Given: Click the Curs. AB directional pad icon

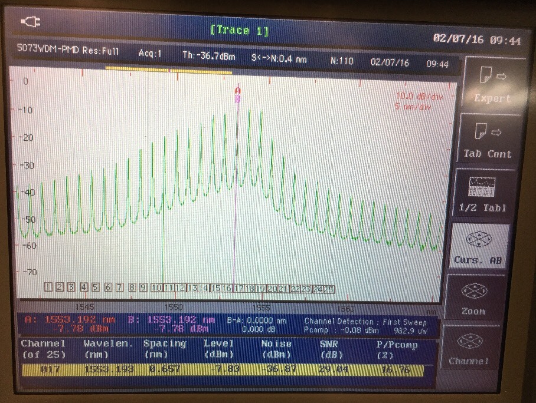Looking at the screenshot, I should click(479, 240).
